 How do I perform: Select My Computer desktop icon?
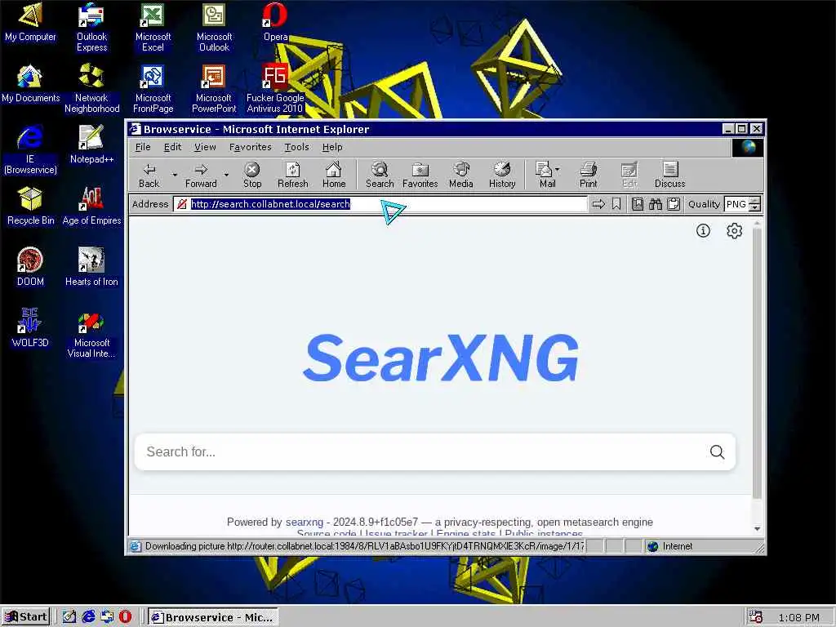30,22
